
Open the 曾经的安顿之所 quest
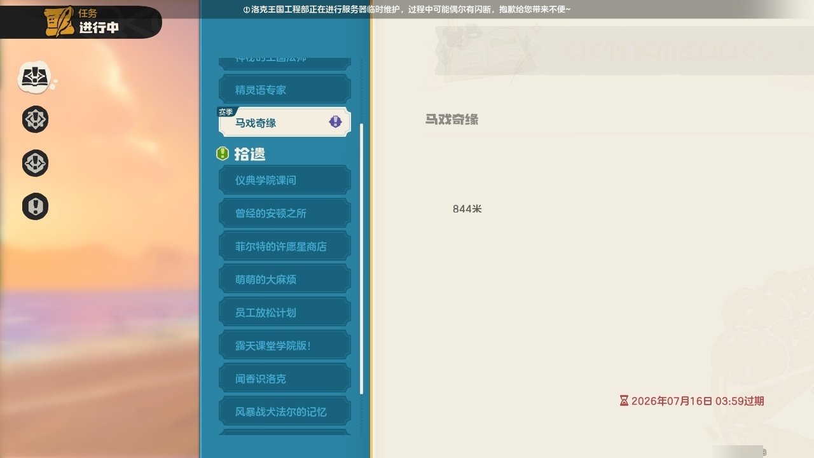[284, 213]
